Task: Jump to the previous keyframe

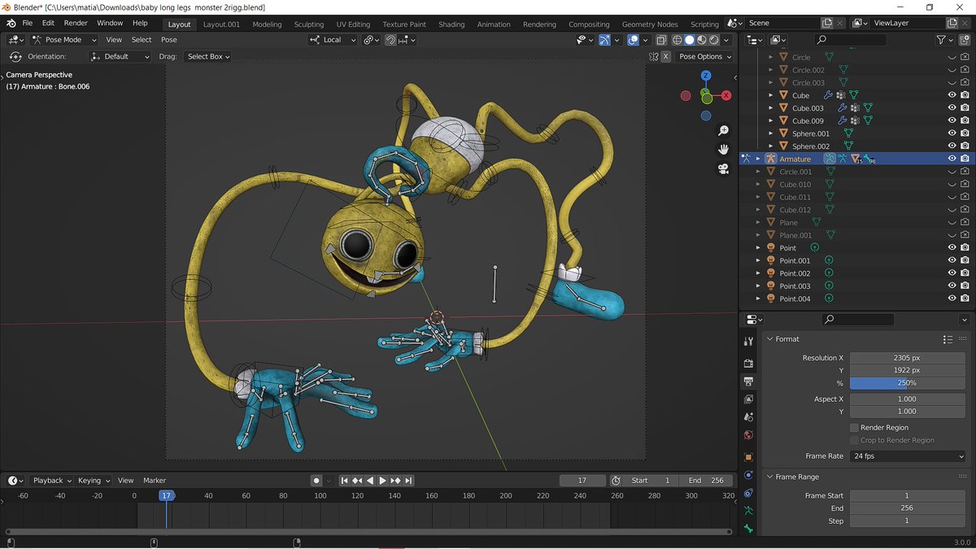Action: (x=357, y=481)
